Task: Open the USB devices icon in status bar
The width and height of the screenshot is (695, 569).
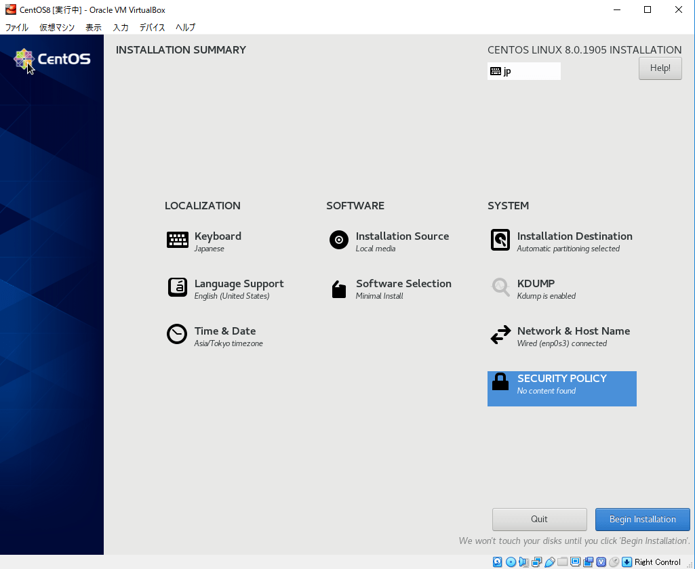Action: coord(549,562)
